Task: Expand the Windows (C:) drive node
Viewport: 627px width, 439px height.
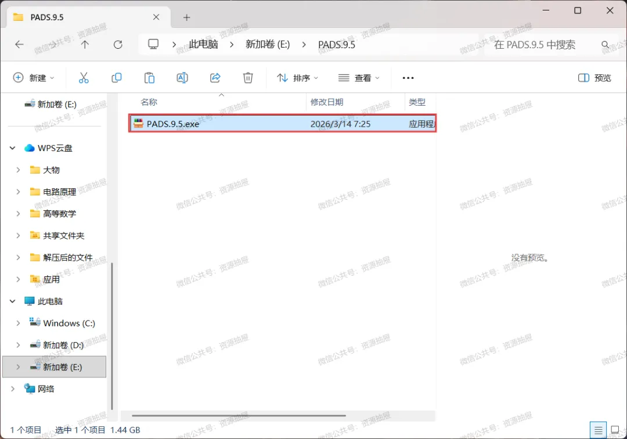Action: 18,323
